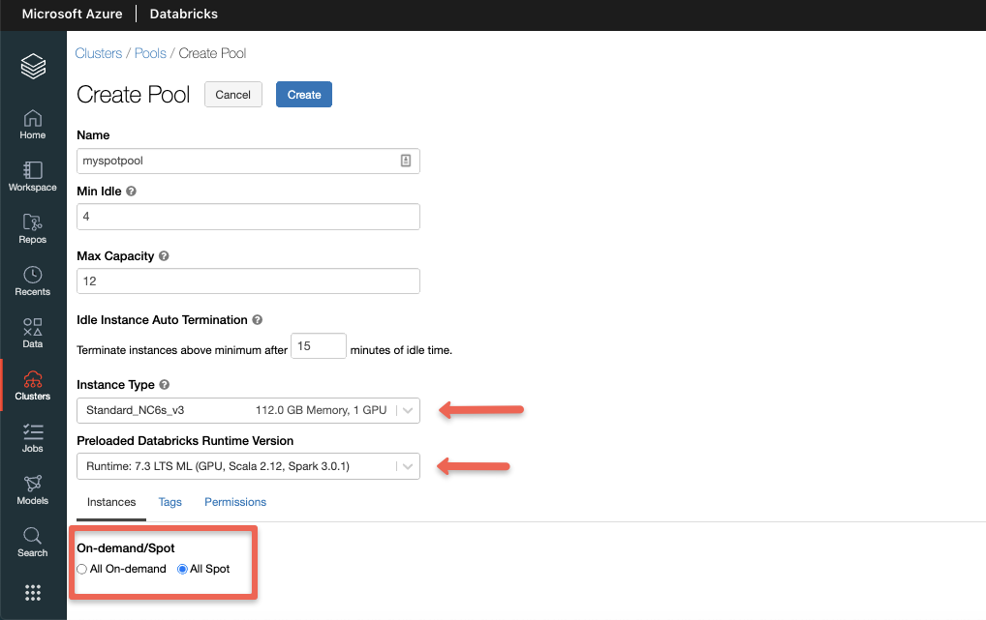Open Jobs from the sidebar

(33, 437)
